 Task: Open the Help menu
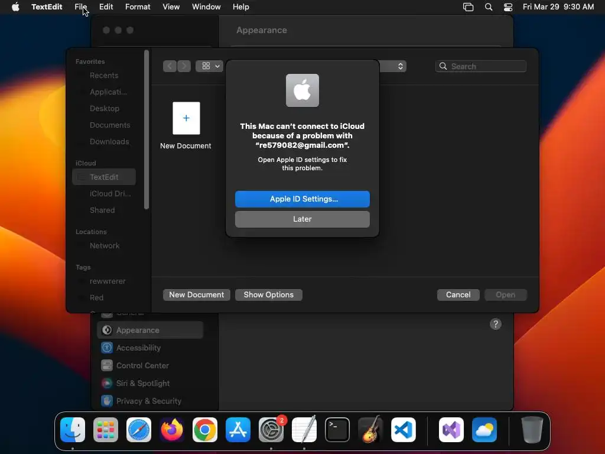pyautogui.click(x=241, y=7)
